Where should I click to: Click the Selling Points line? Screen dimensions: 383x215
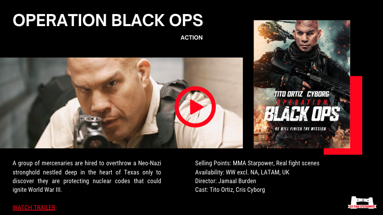click(257, 163)
